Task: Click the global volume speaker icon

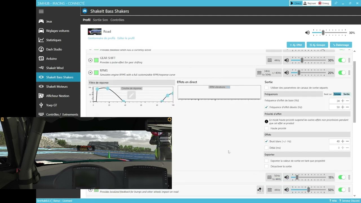Action: [x=307, y=33]
